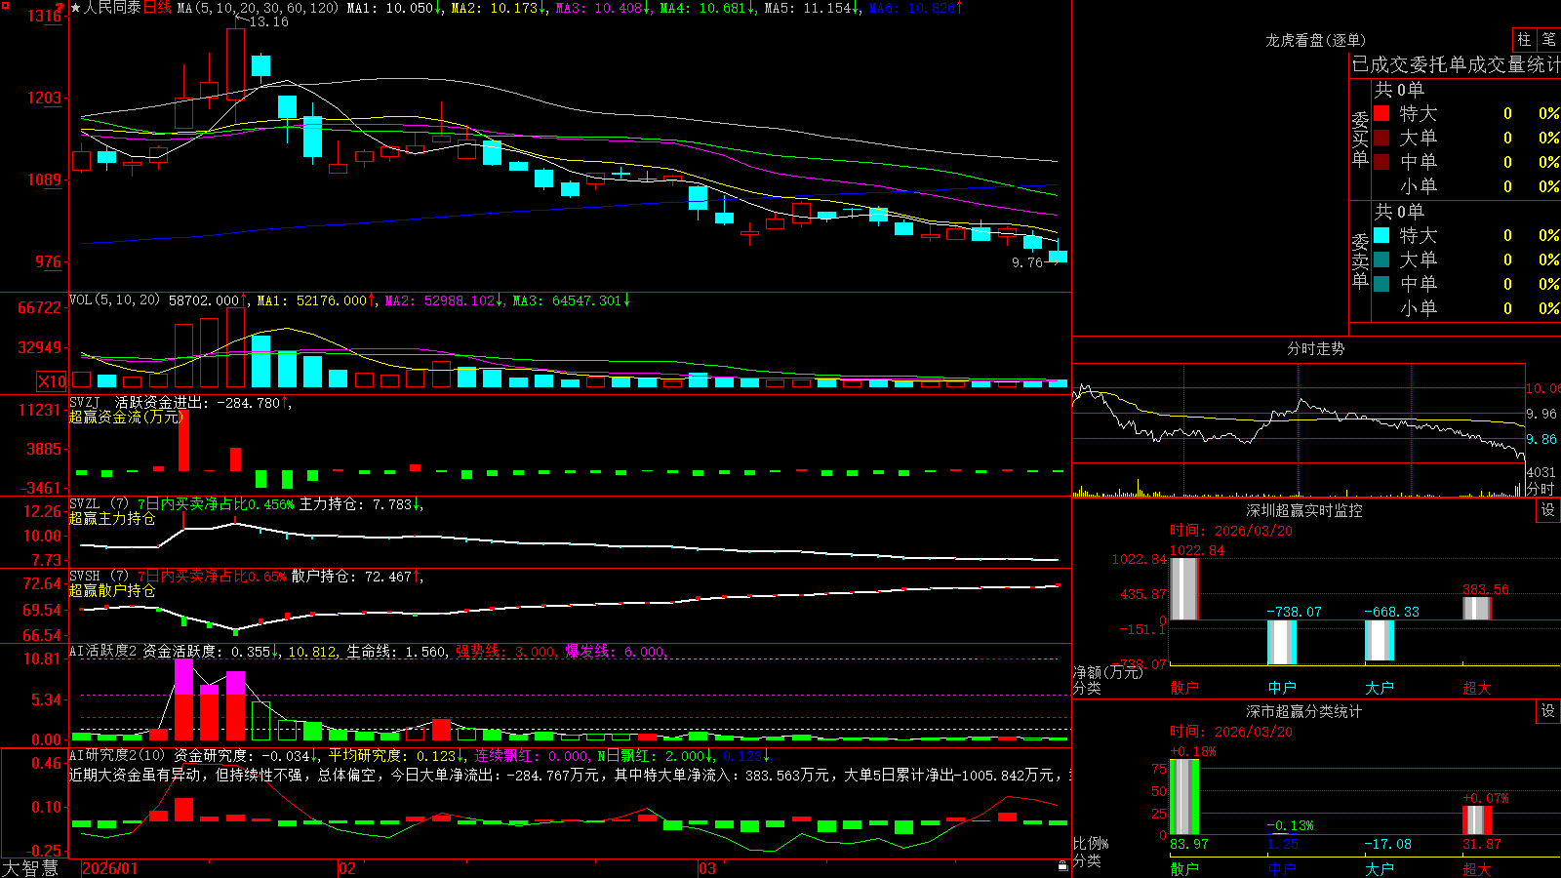1561x878 pixels.
Task: Switch to 柱 (bar) display mode
Action: click(x=1524, y=39)
